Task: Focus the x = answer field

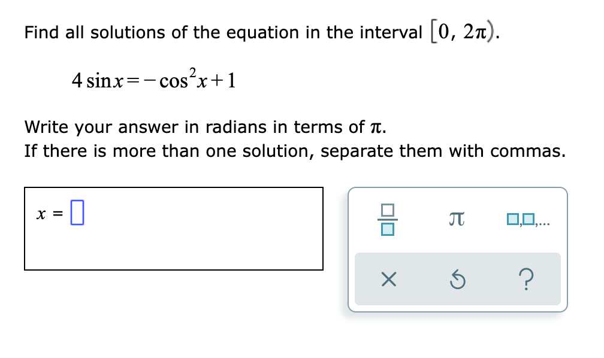Action: point(174,229)
